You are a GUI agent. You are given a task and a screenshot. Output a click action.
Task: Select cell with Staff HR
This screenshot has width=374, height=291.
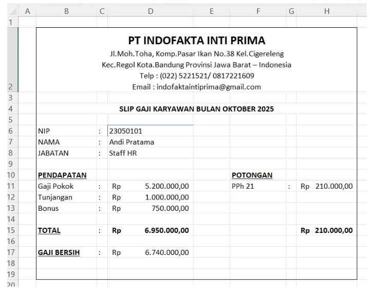(x=151, y=153)
